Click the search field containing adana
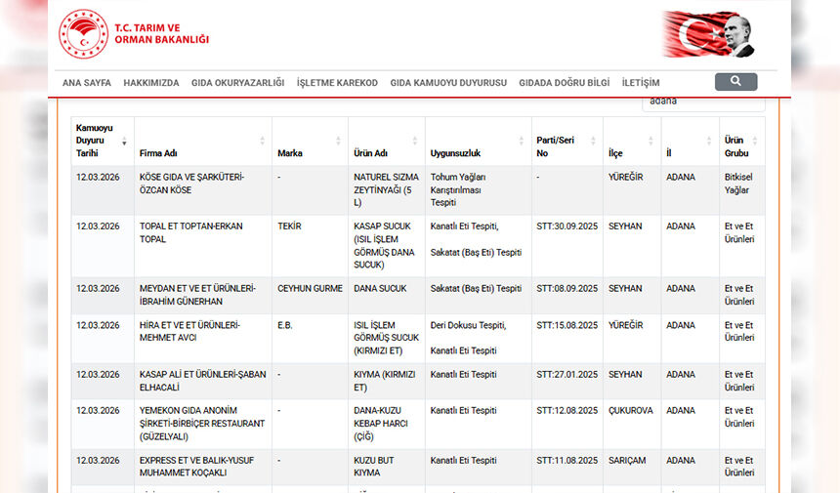840x493 pixels. [701, 102]
